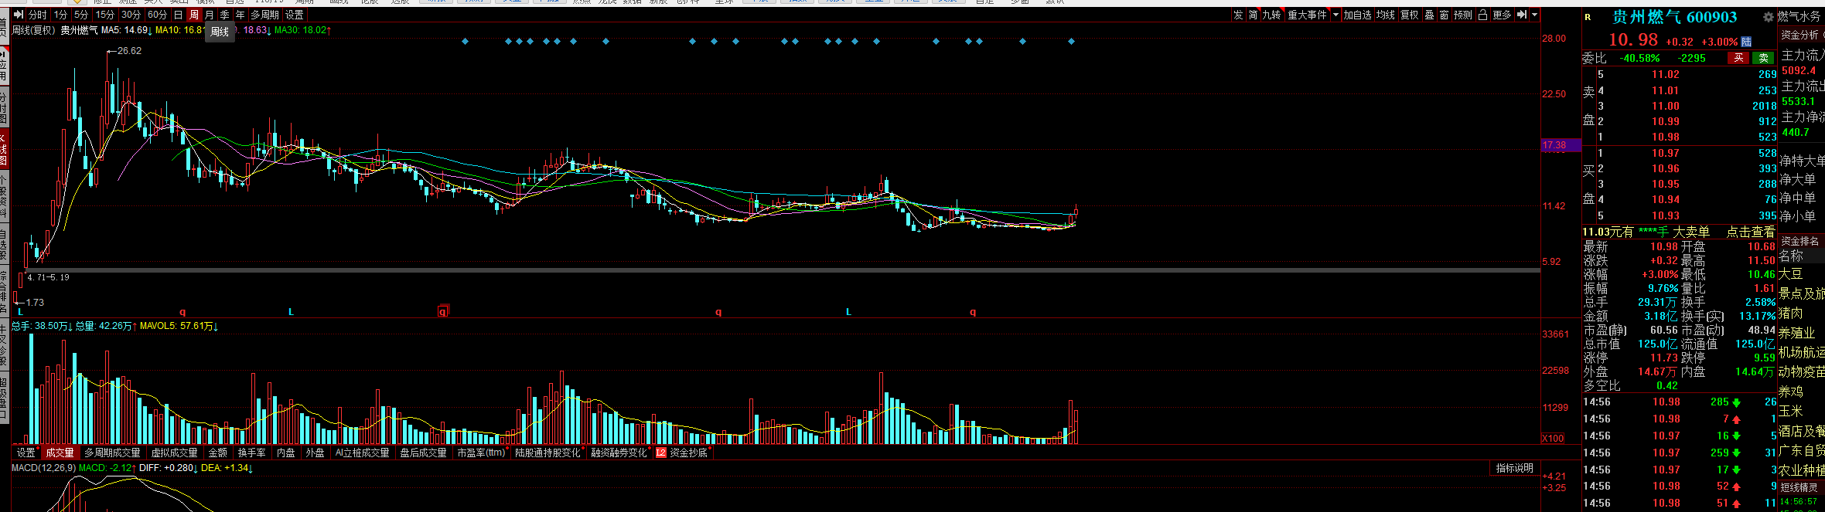
Task: Switch to 日 daily K-line
Action: pyautogui.click(x=178, y=15)
